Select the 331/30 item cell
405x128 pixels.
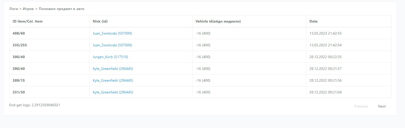[19, 92]
